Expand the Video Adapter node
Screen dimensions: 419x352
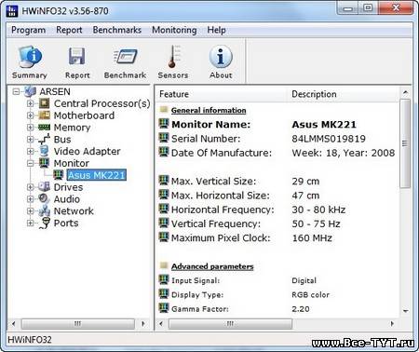point(30,151)
